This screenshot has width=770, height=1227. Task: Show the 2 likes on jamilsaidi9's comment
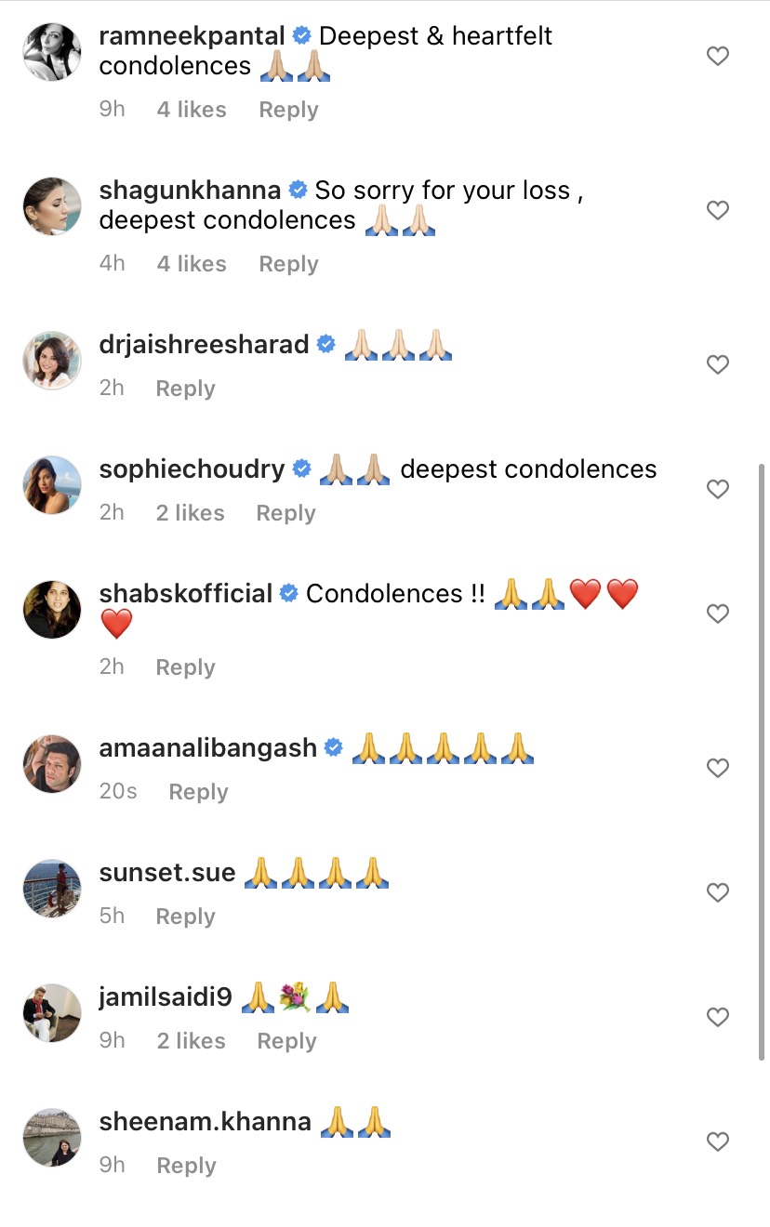[x=192, y=1041]
